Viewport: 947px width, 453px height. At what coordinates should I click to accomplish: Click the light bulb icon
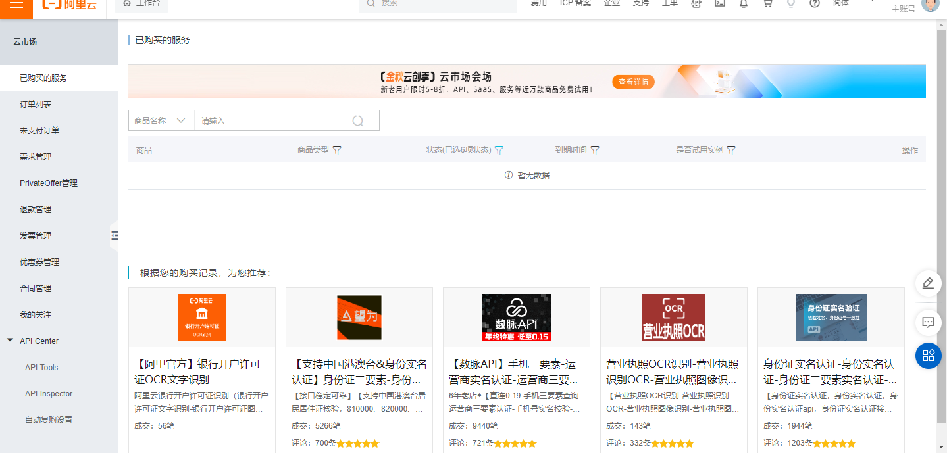(791, 3)
